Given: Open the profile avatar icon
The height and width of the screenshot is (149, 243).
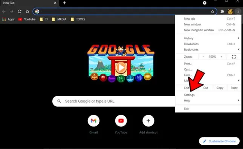Looking at the screenshot, I should pos(230,11).
